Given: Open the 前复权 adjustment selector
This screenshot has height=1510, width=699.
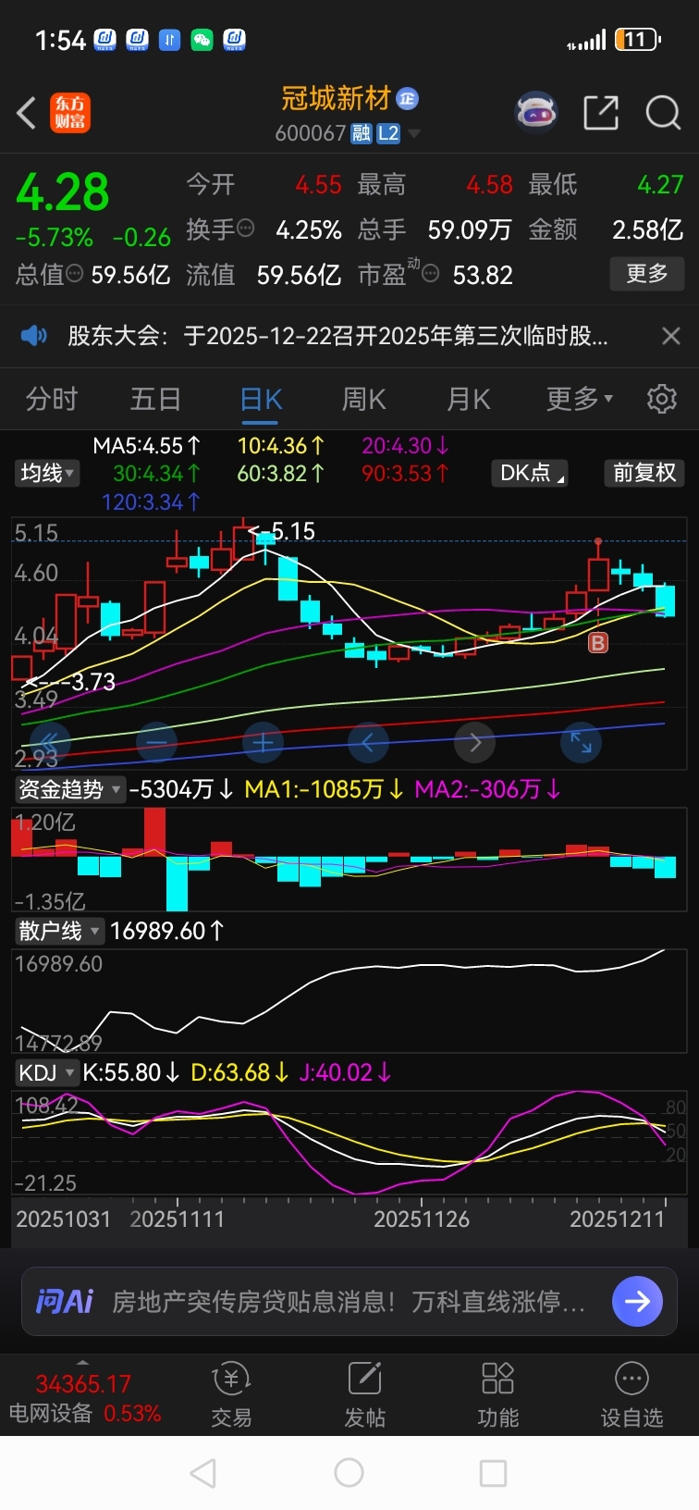Looking at the screenshot, I should [x=644, y=473].
